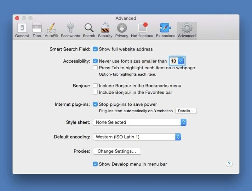
Task: Click the Details… button for plug-ins
Action: (x=186, y=111)
